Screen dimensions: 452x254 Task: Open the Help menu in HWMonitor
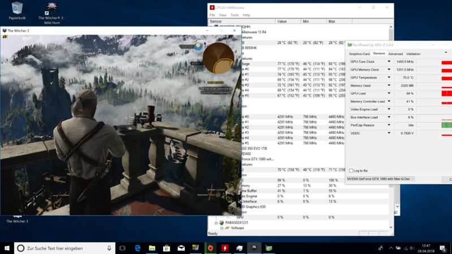(x=246, y=15)
